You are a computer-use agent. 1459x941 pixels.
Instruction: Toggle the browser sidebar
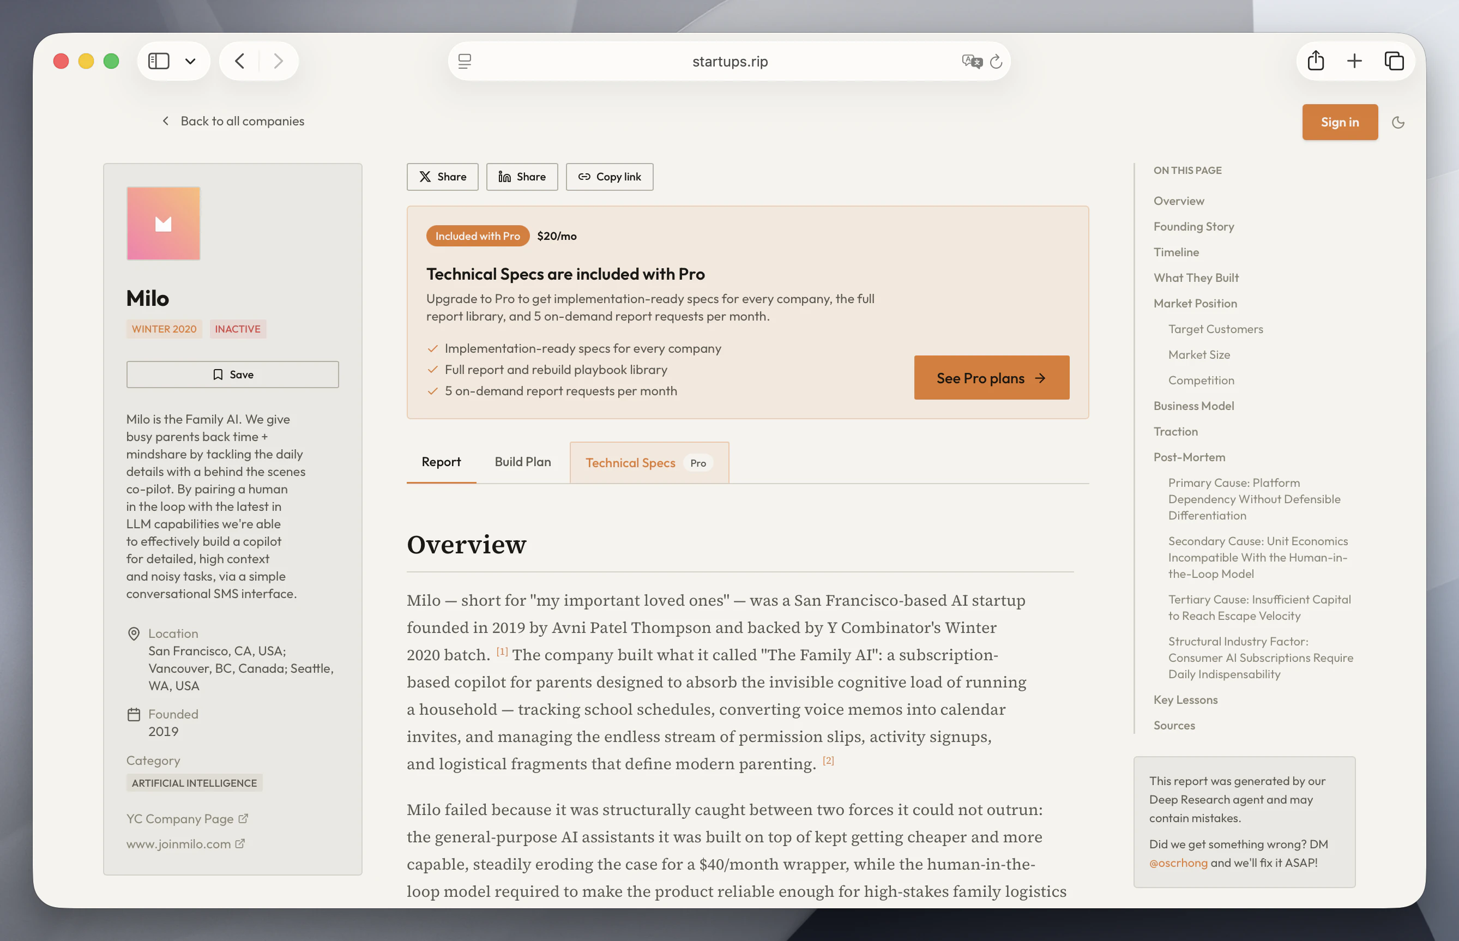click(x=158, y=61)
